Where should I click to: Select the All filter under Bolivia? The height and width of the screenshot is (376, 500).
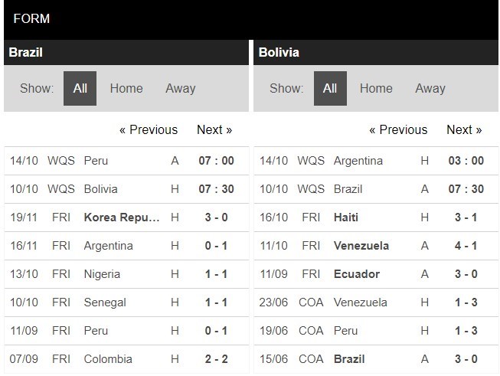tap(330, 88)
